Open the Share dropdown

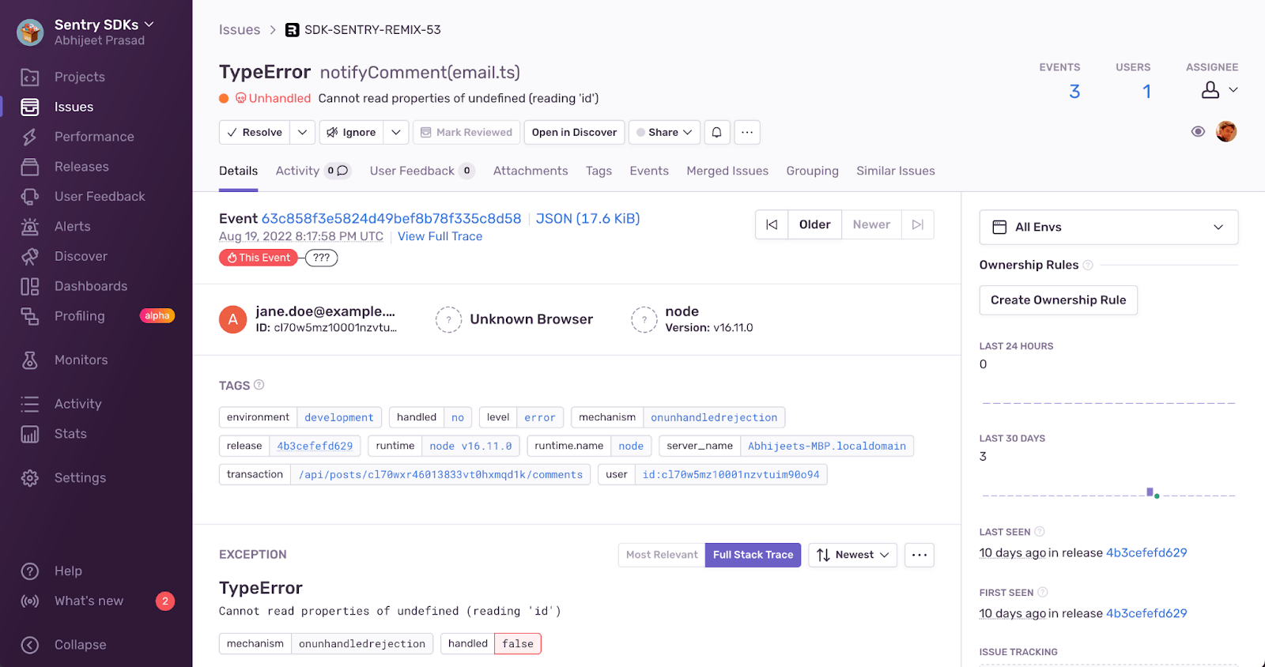tap(664, 133)
